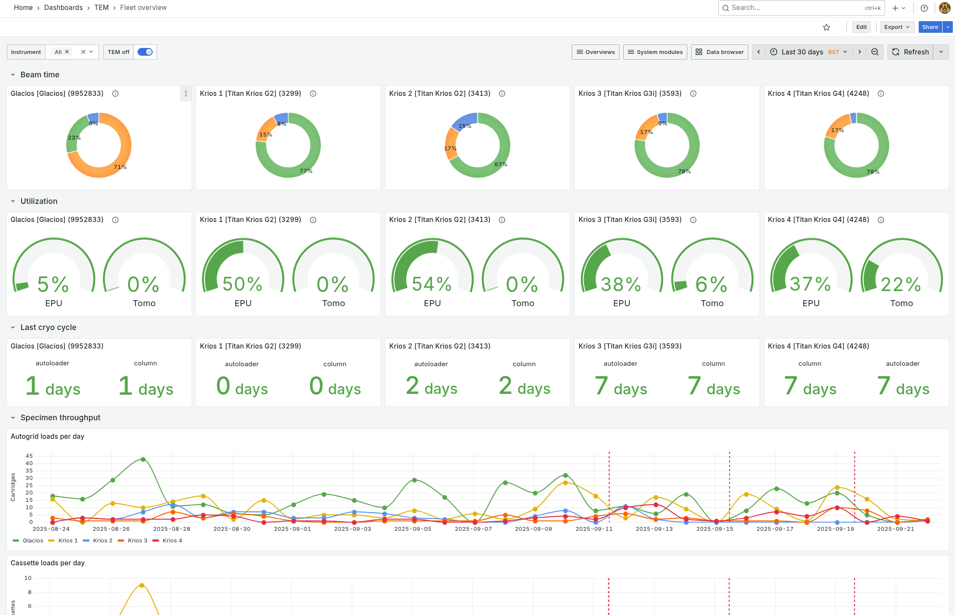The image size is (955, 615).
Task: Click the user avatar in the top right
Action: 945,8
